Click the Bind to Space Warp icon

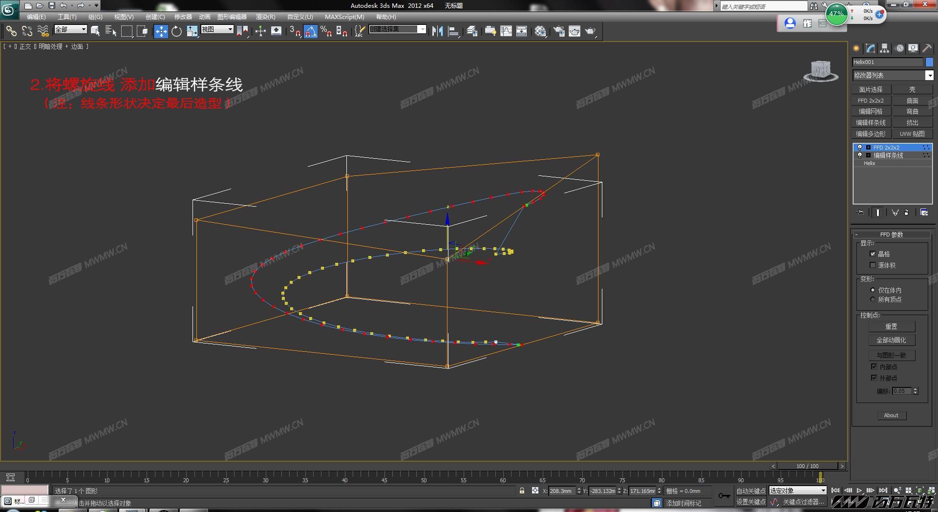click(43, 31)
